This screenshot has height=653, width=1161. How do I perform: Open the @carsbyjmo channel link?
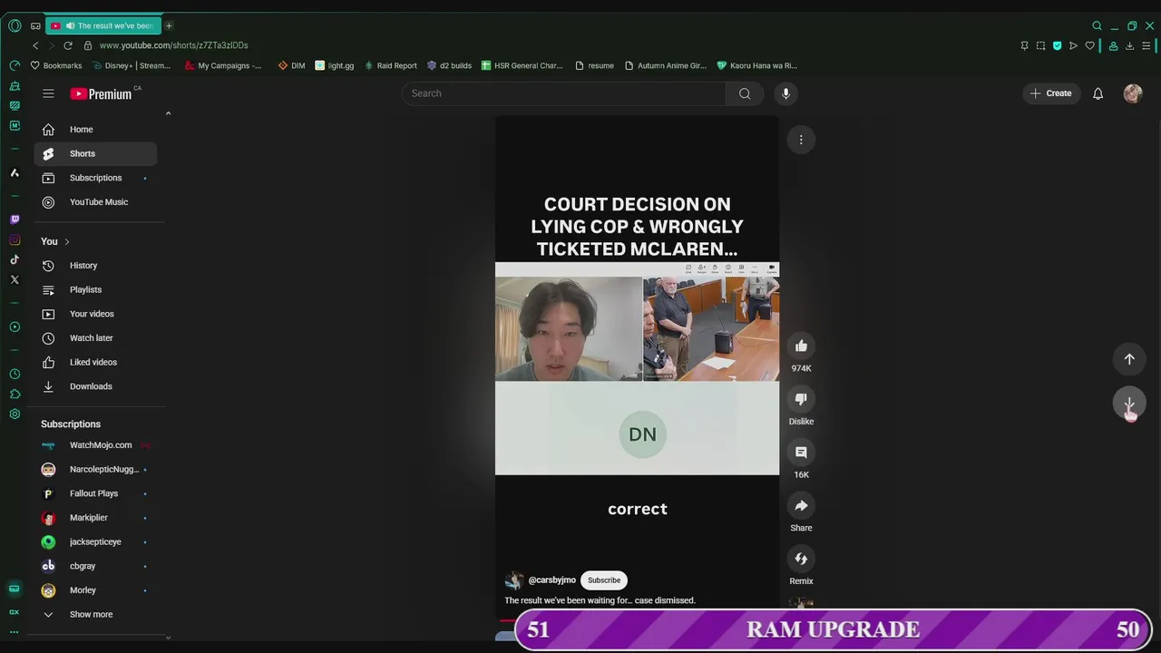coord(551,580)
